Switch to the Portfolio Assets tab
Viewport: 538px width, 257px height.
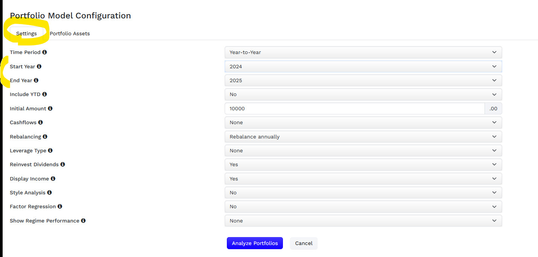click(x=70, y=33)
